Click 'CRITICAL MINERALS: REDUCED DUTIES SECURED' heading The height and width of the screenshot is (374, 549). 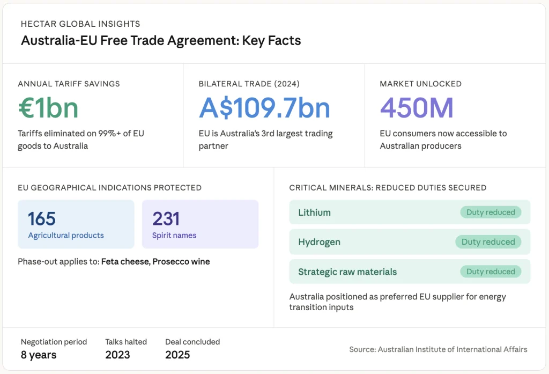[388, 187]
